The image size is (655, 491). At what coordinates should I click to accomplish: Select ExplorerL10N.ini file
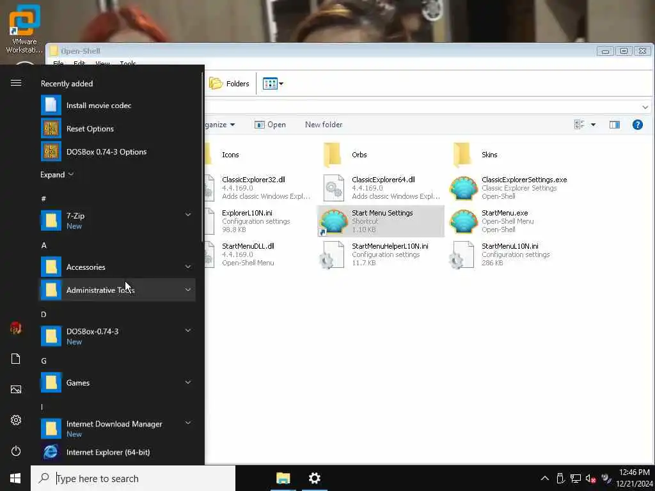[x=259, y=221]
